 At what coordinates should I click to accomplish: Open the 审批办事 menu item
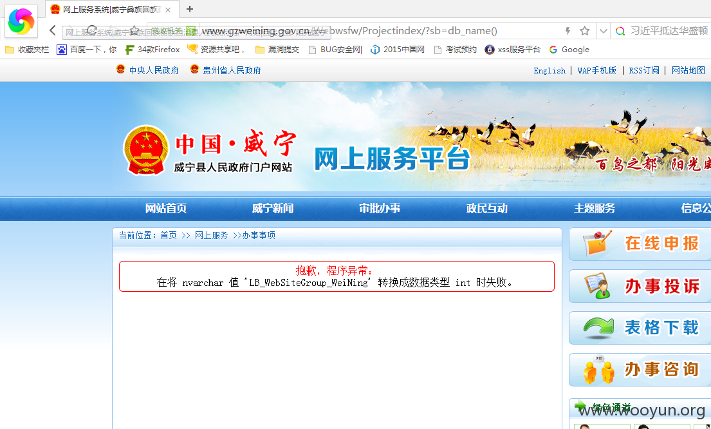point(380,208)
